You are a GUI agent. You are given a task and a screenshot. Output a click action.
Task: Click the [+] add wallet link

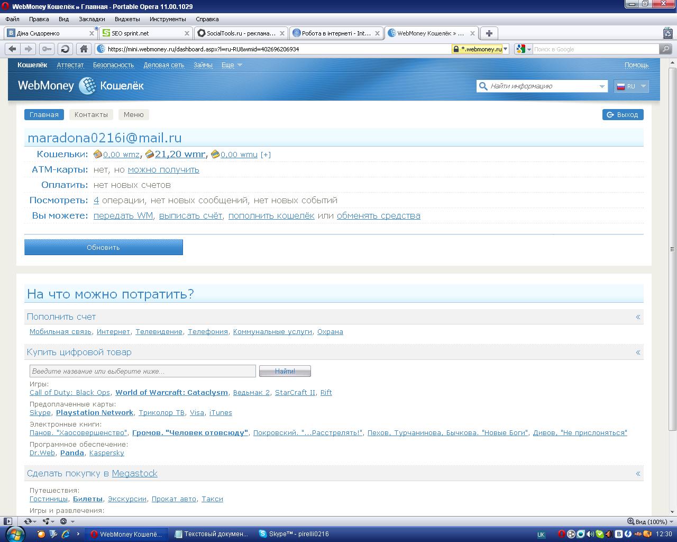coord(266,155)
